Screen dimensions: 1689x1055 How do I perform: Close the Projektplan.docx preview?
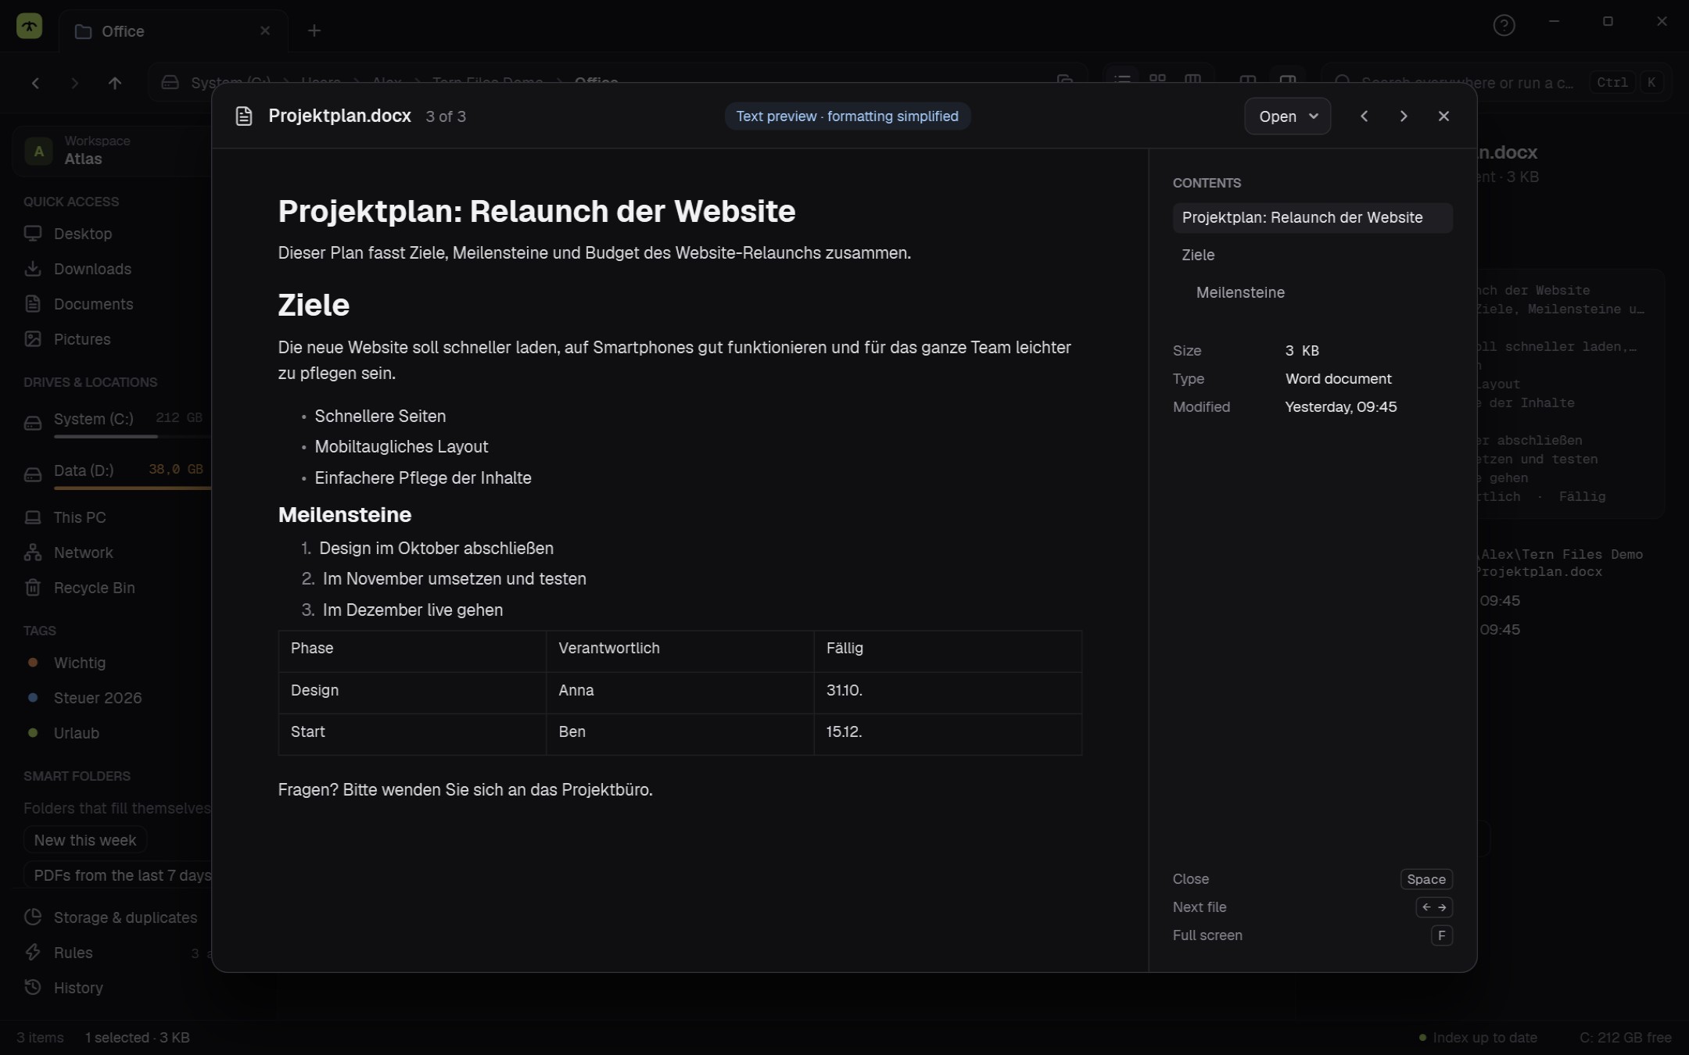[1443, 116]
